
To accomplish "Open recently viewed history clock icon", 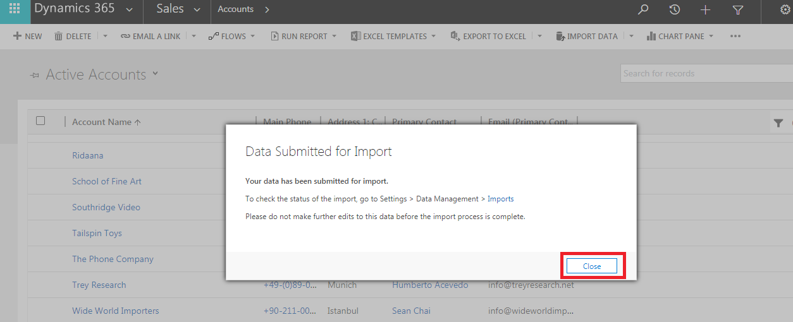I will click(x=675, y=9).
